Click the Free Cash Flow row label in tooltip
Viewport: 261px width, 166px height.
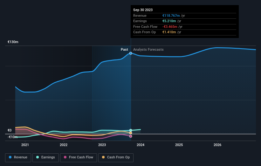pyautogui.click(x=145, y=27)
